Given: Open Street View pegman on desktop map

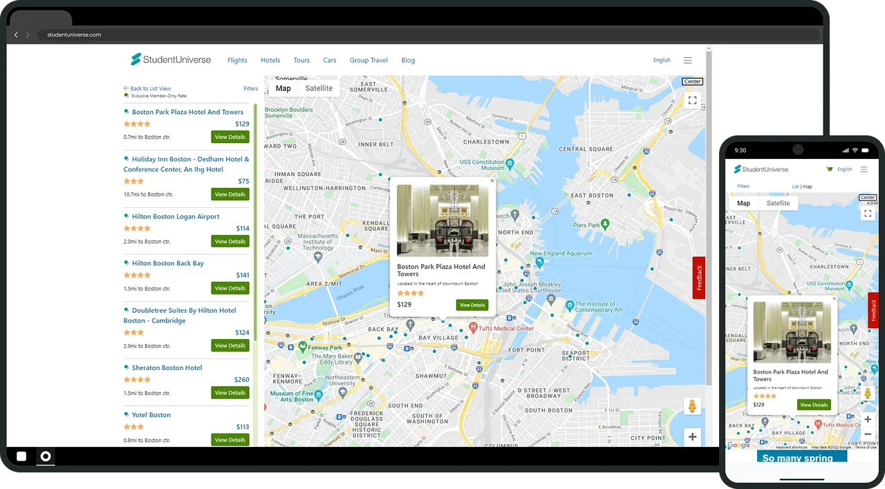Looking at the screenshot, I should (x=692, y=406).
